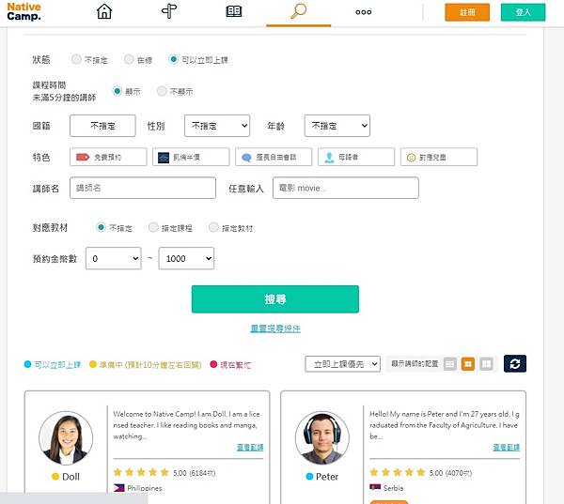Click the green 登入 login button
Viewport: 564px width, 504px height.
523,12
